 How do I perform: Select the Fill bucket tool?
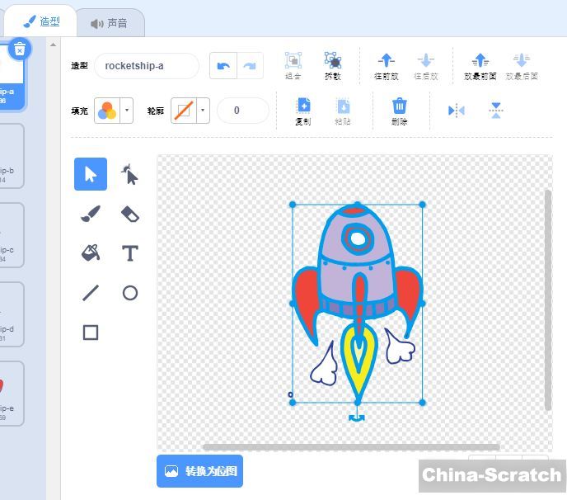tap(91, 253)
